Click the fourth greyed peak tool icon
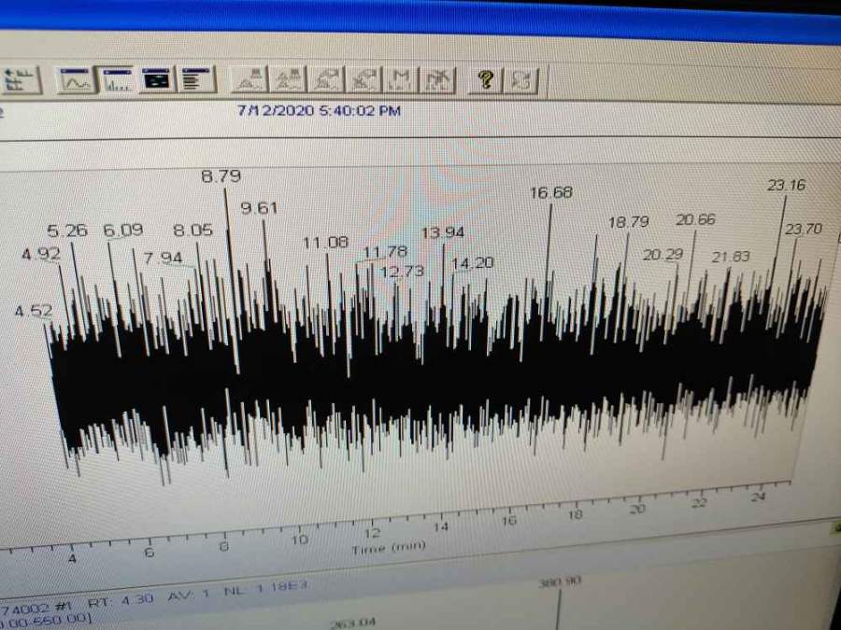This screenshot has width=841, height=630. point(363,80)
